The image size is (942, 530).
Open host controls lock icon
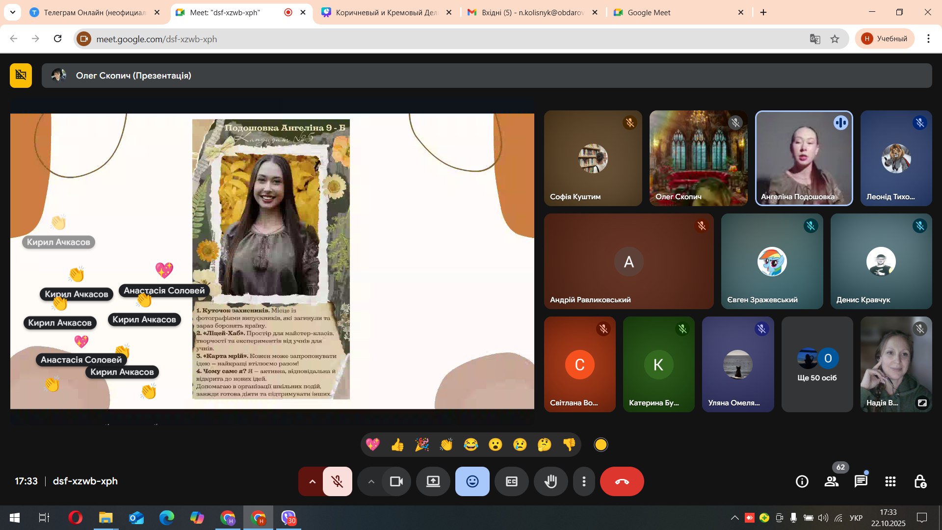(920, 481)
